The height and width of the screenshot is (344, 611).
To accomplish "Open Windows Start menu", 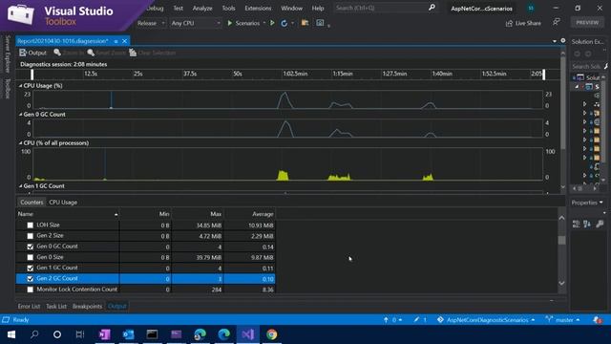I will click(x=11, y=334).
